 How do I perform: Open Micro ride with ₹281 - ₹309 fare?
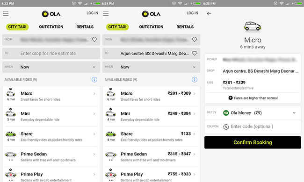pos(151,96)
